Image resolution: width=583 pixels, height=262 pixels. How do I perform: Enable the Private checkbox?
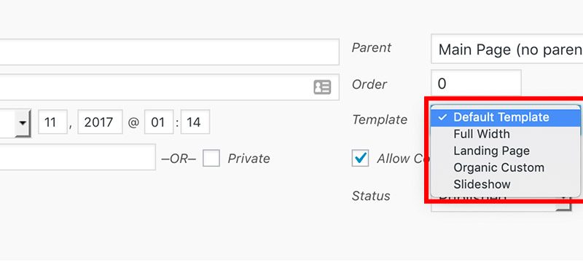coord(211,158)
